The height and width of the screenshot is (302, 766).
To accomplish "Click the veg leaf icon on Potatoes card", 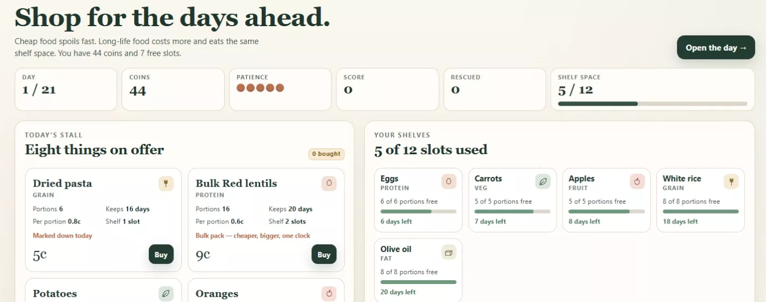I will [166, 294].
